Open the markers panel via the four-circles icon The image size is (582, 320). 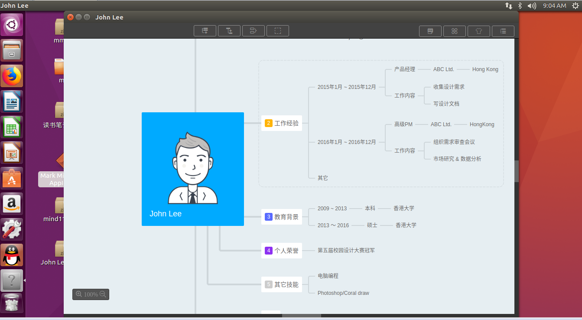(x=455, y=31)
